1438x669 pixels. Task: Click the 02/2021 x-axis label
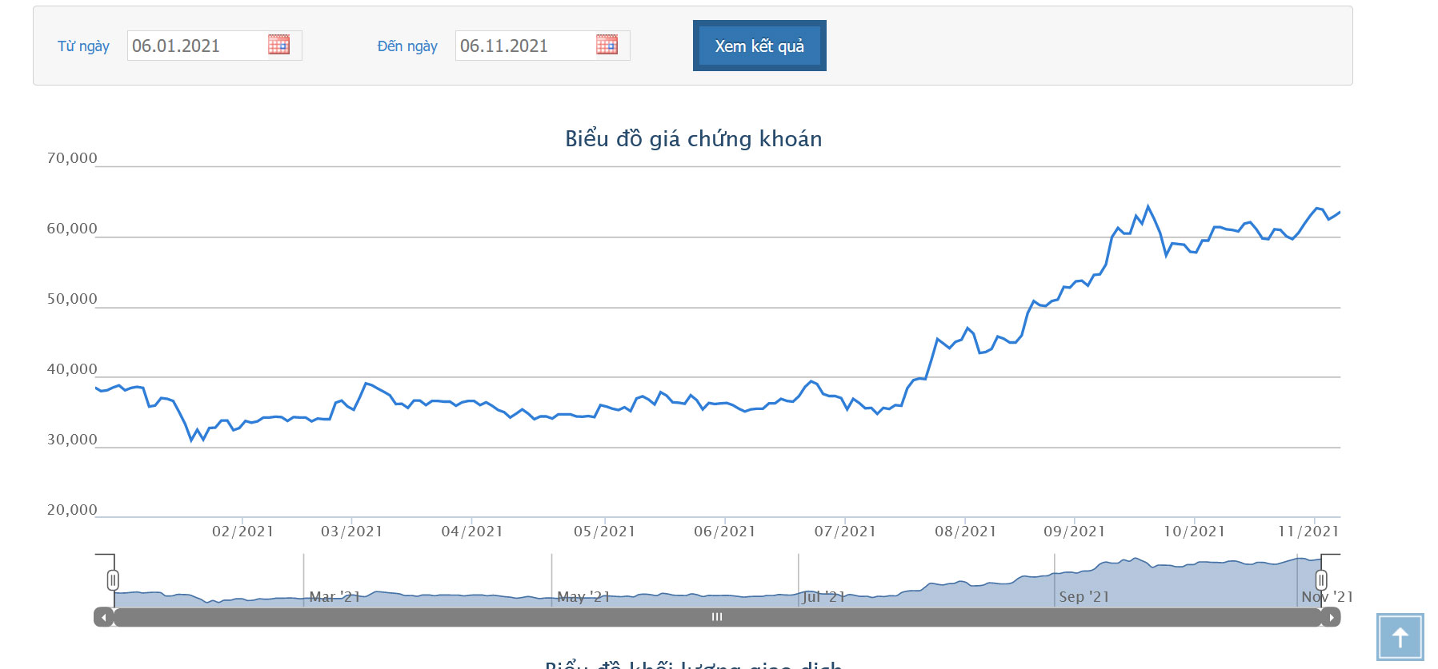click(x=242, y=532)
